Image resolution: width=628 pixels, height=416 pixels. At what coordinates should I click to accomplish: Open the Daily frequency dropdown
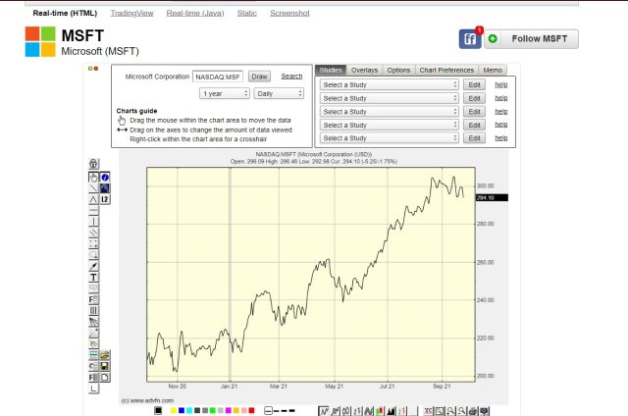pos(279,93)
